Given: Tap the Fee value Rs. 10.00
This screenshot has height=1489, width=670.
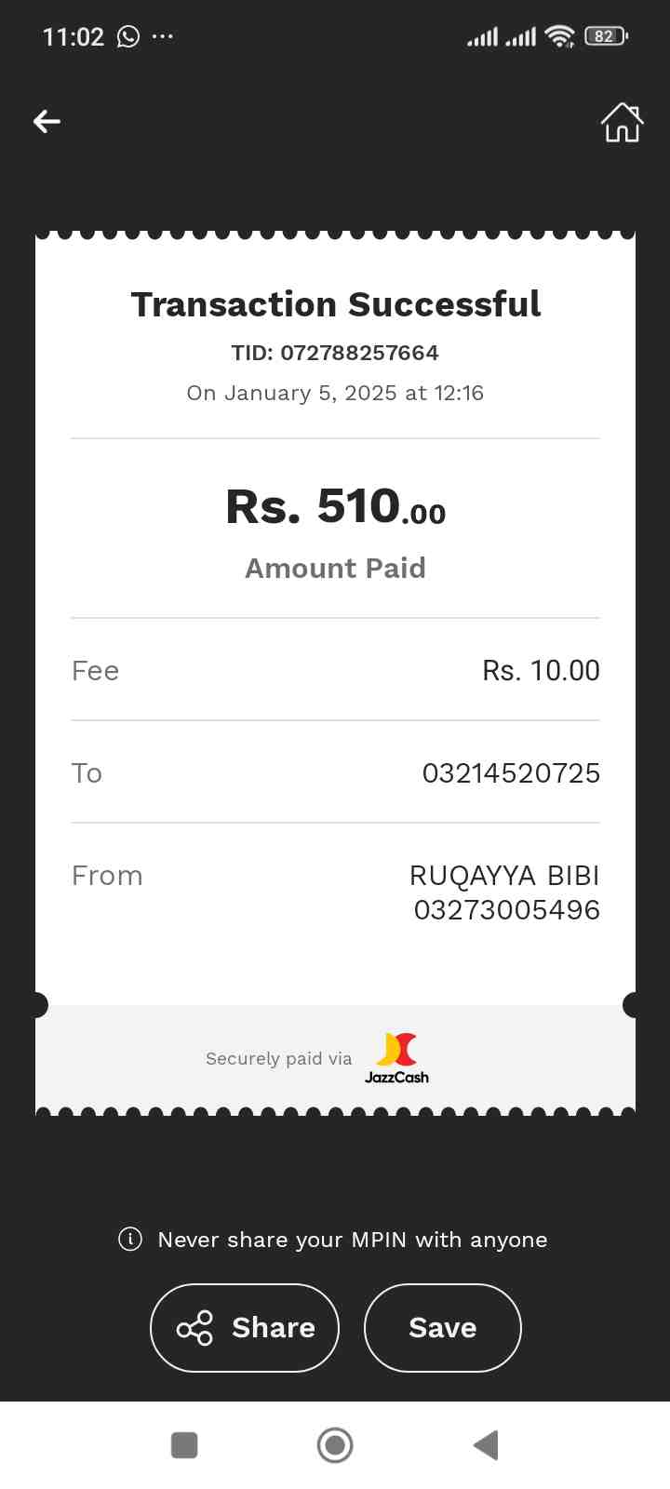Looking at the screenshot, I should tap(541, 671).
